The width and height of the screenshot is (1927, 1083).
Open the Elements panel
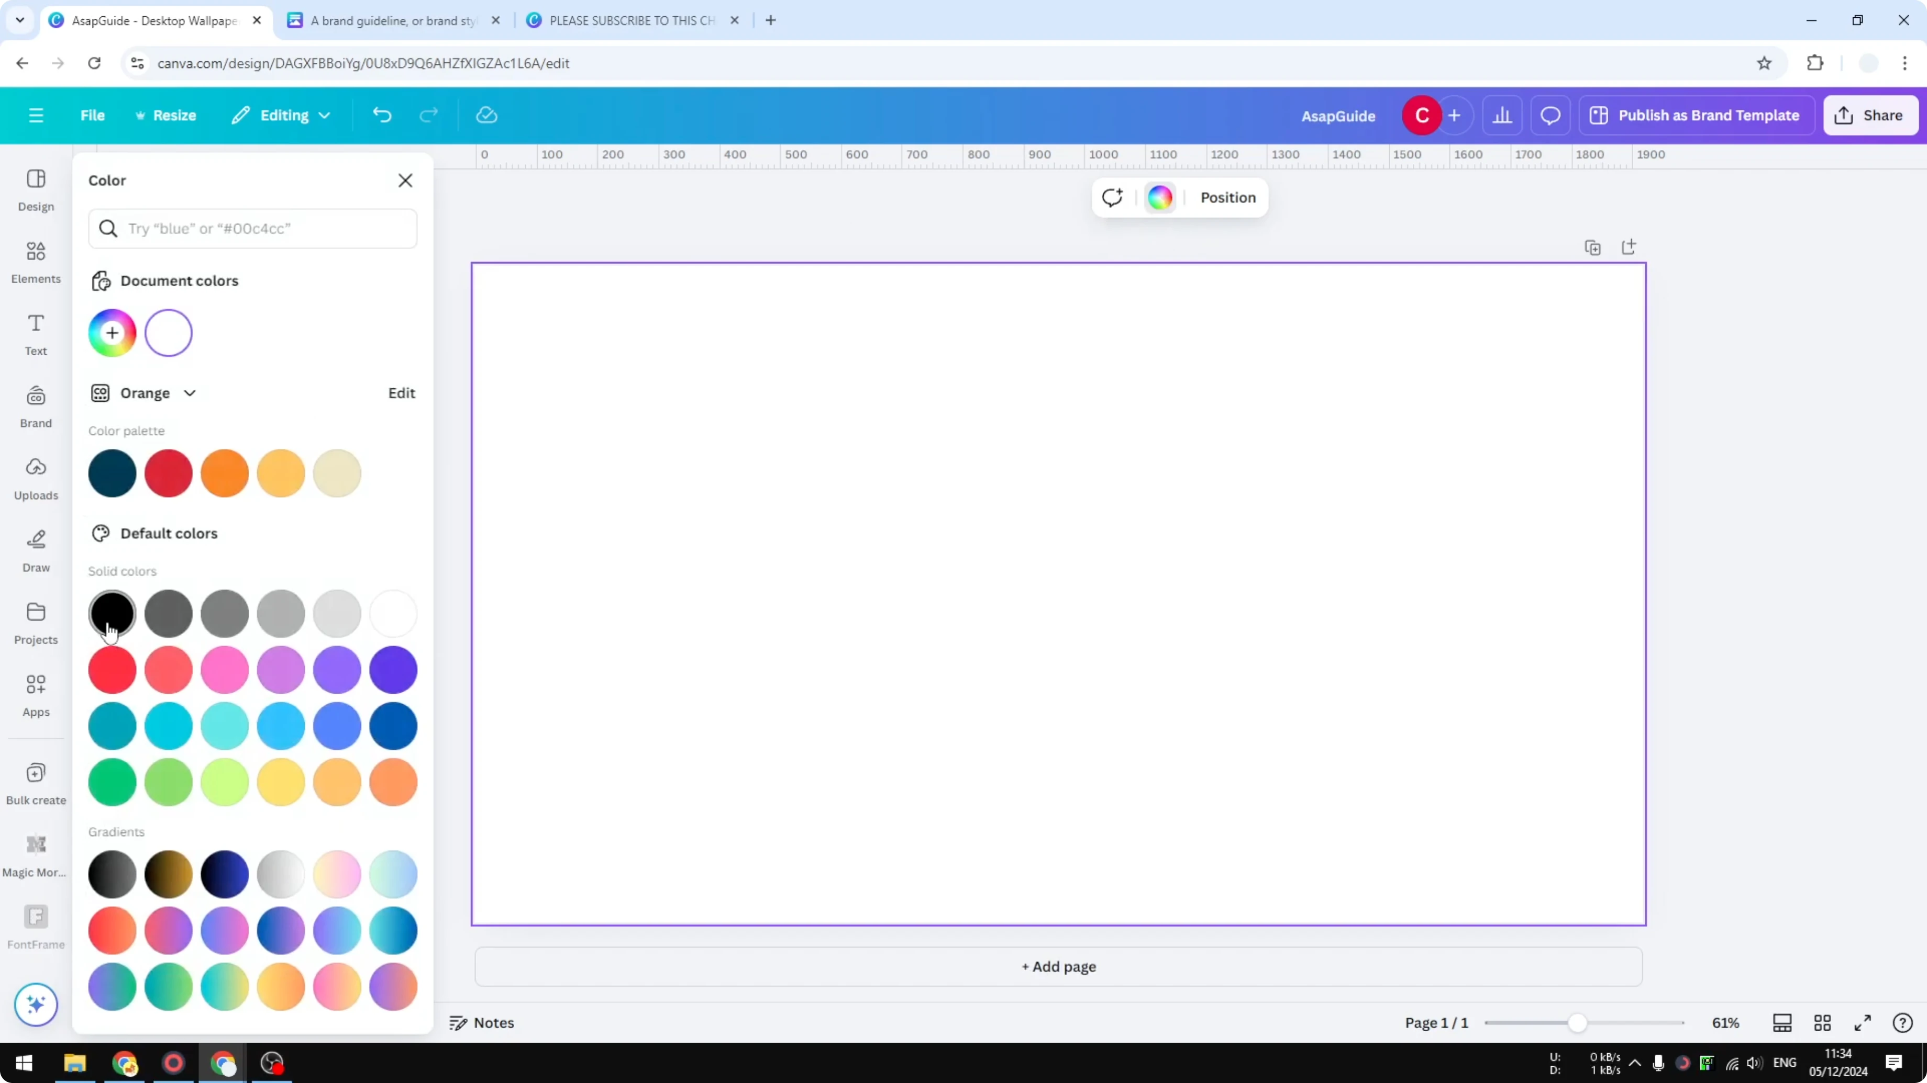(x=35, y=261)
